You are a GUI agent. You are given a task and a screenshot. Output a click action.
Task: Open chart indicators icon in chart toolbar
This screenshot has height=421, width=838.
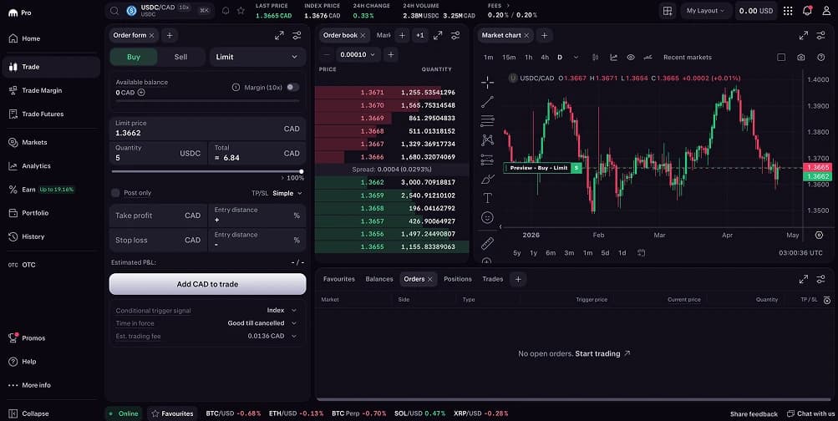click(x=613, y=57)
